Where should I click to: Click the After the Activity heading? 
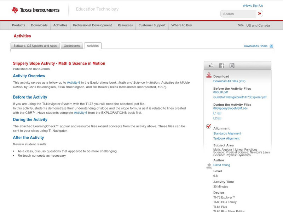tap(28, 138)
